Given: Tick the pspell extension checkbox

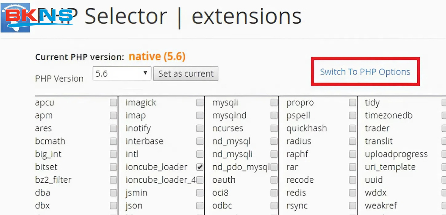Looking at the screenshot, I should (353, 115).
